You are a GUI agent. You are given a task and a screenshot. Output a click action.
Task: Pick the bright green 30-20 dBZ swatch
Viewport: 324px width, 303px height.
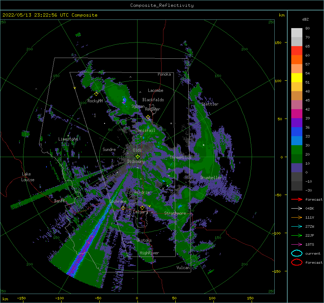[297, 150]
